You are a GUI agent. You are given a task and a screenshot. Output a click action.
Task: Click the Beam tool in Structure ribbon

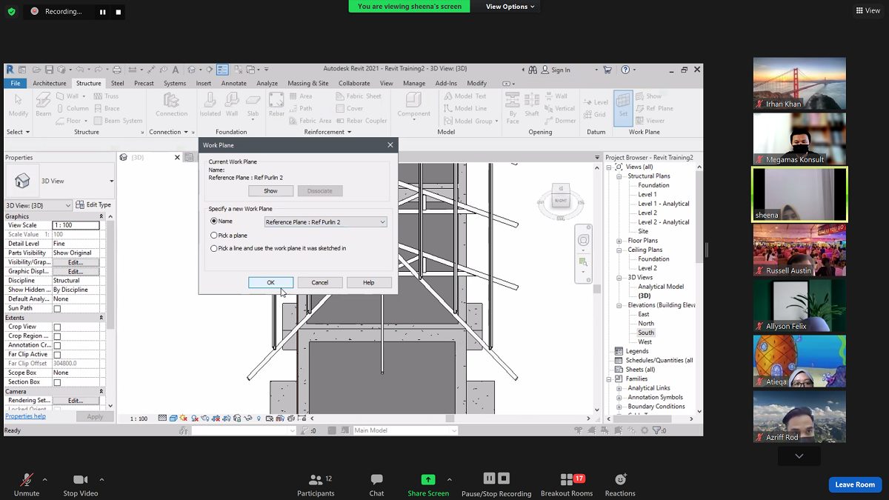coord(44,104)
